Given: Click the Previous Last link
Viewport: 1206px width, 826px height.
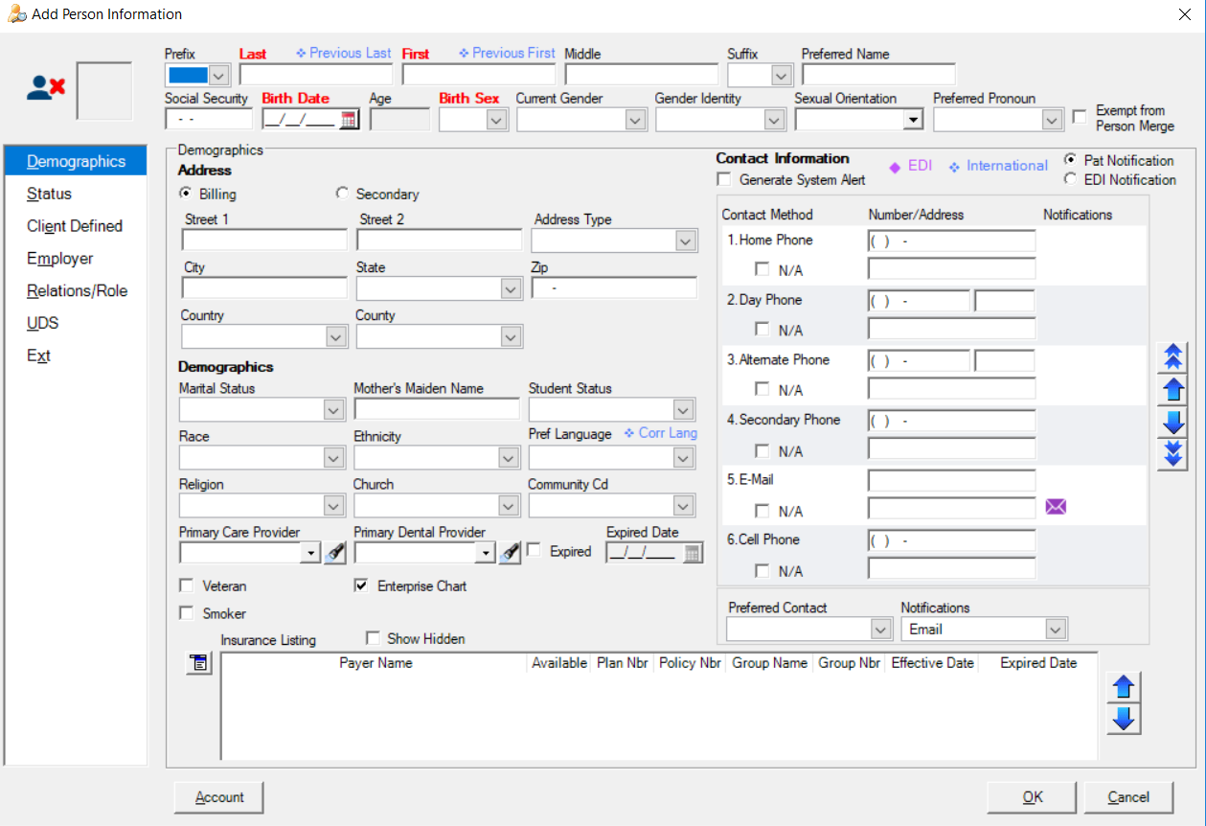Looking at the screenshot, I should [x=344, y=54].
